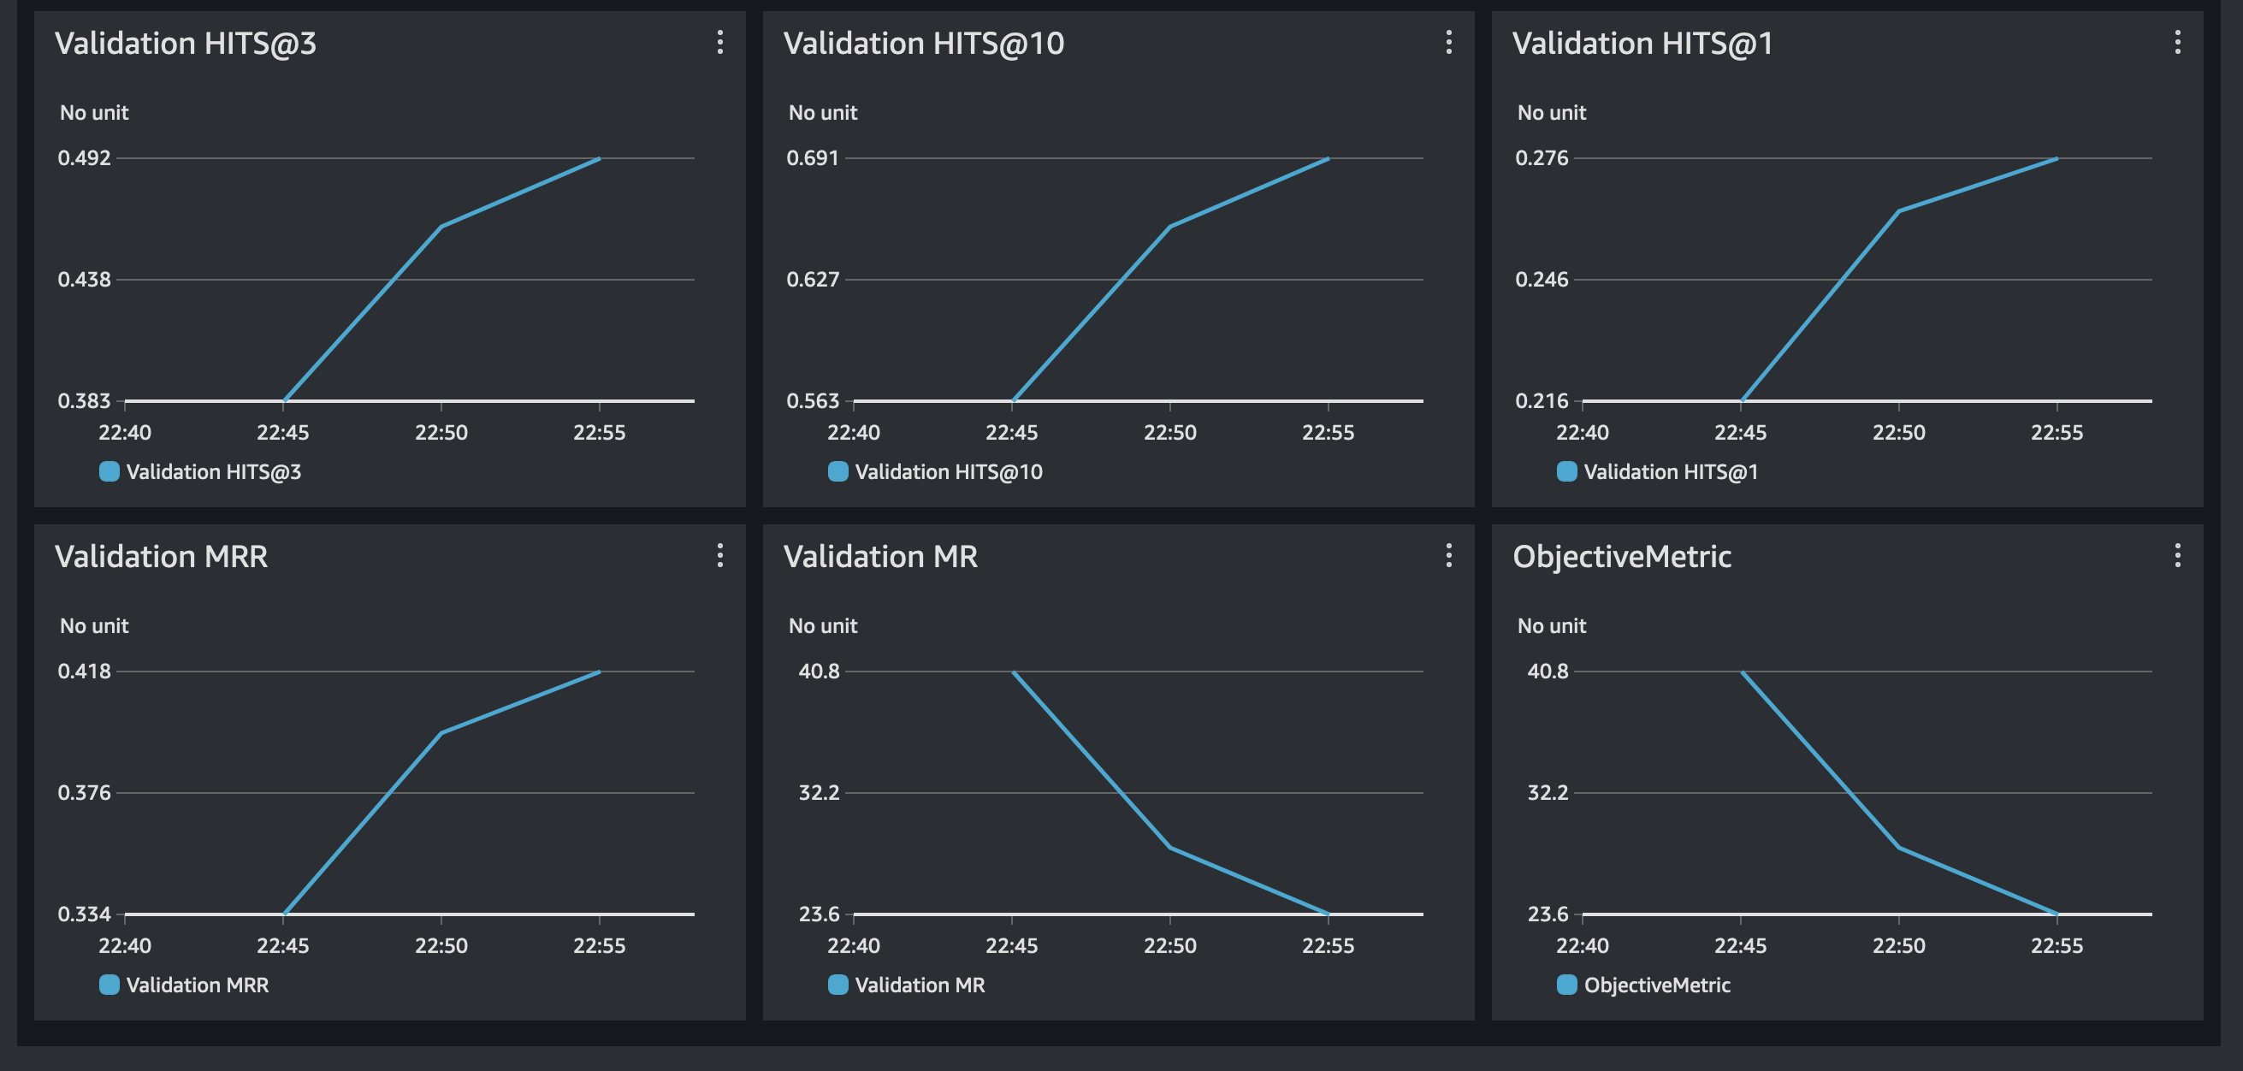This screenshot has height=1071, width=2243.
Task: Click the ObjectiveMetric widget title
Action: 1622,557
